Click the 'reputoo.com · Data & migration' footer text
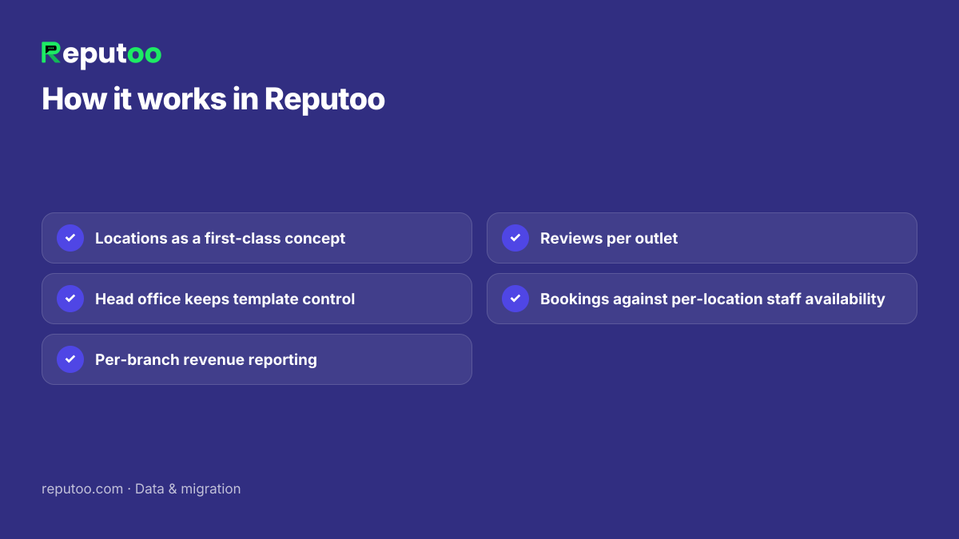The image size is (959, 539). click(141, 489)
